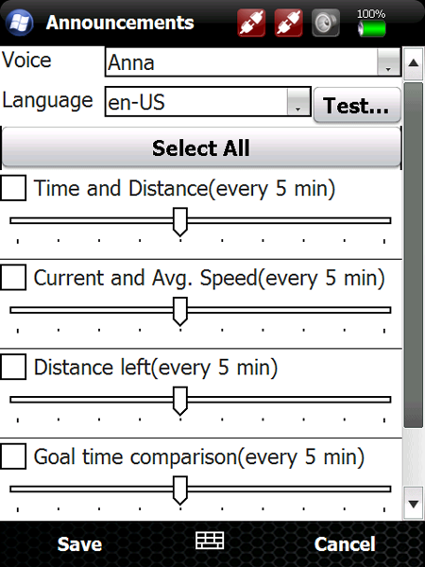Enable Time and Distance announcement checkbox

point(13,188)
